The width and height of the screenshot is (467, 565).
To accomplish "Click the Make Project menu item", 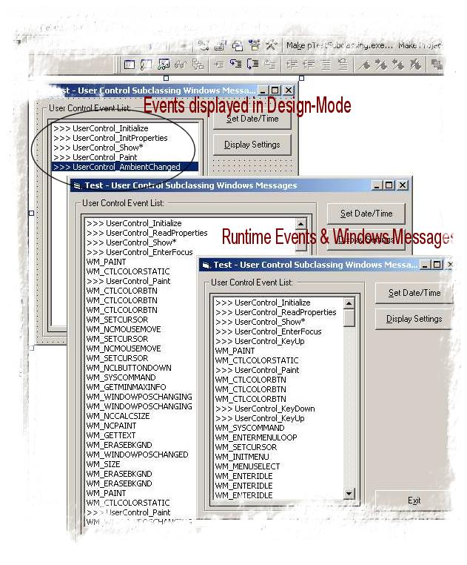I will pos(420,45).
